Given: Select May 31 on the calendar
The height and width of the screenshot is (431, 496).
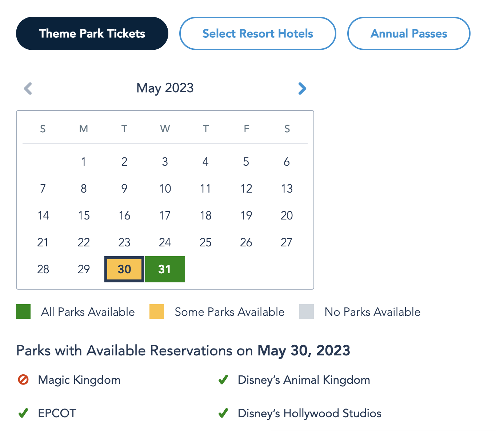Looking at the screenshot, I should 165,269.
